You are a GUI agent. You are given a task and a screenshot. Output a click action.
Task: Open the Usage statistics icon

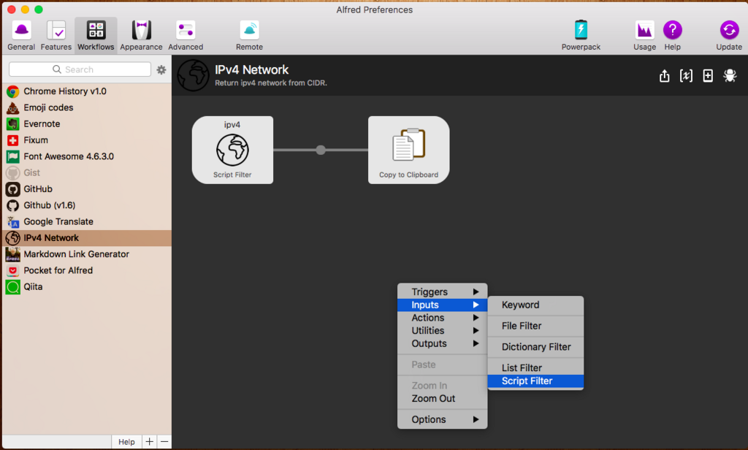[644, 30]
